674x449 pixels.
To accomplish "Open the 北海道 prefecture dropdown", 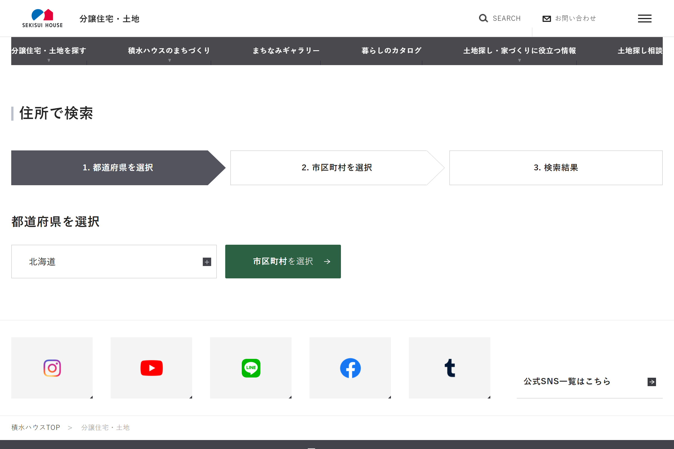I will coord(114,262).
